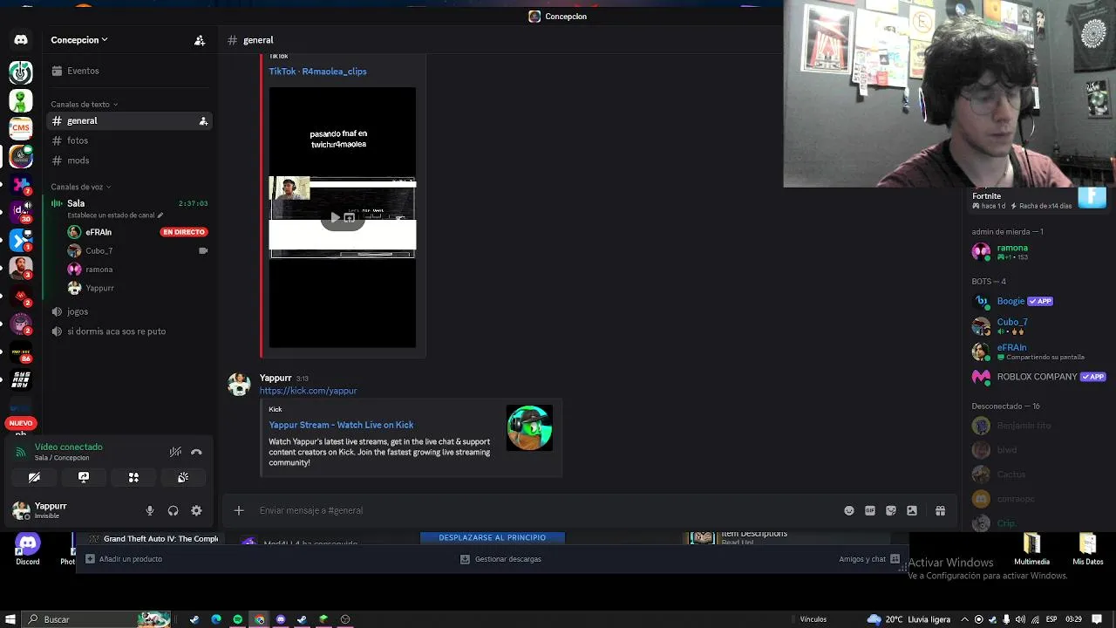Disconnect from the voice call
The image size is (1116, 628).
196,452
